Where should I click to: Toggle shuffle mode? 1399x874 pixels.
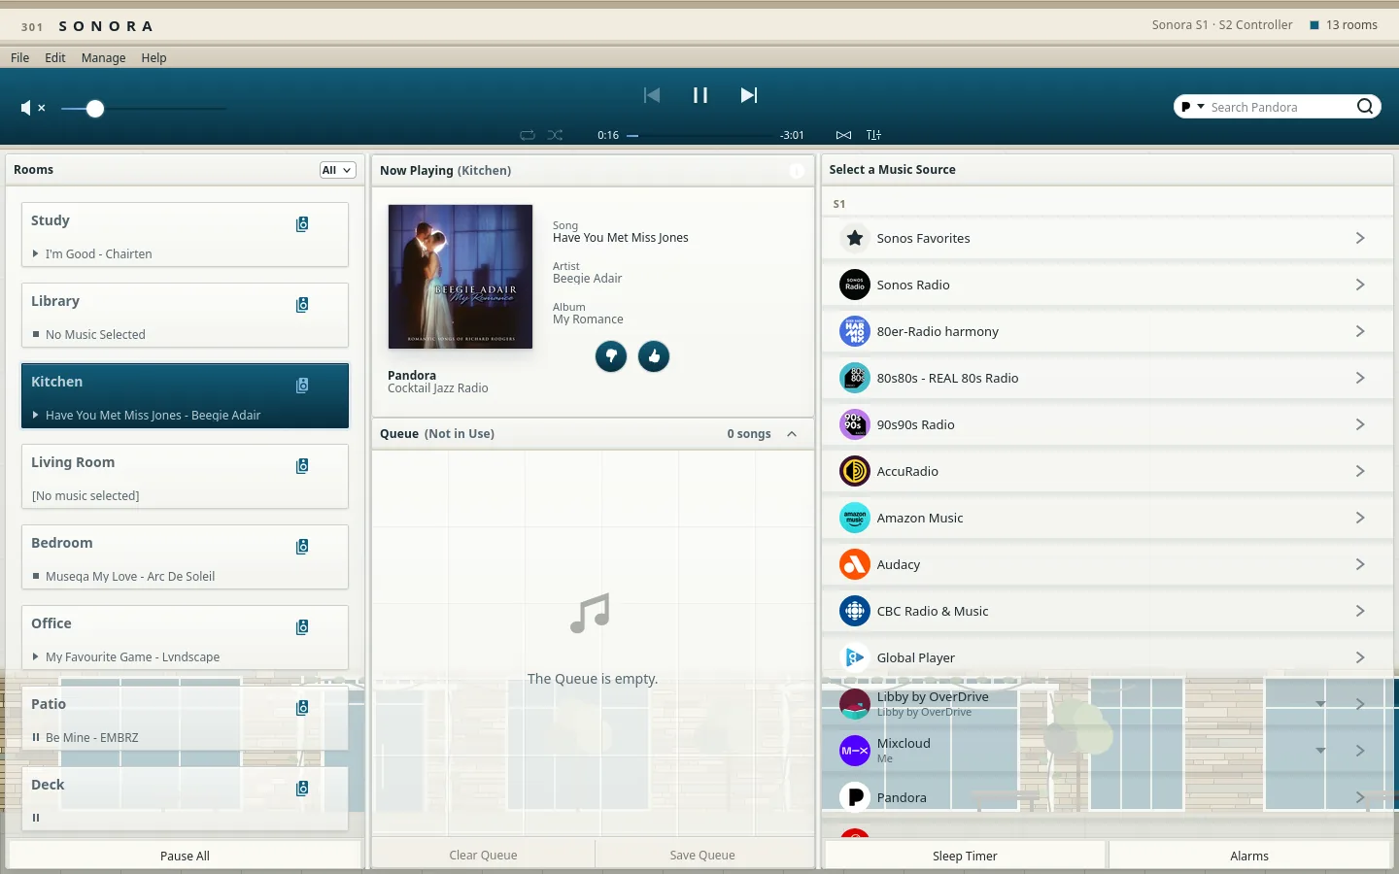point(555,135)
